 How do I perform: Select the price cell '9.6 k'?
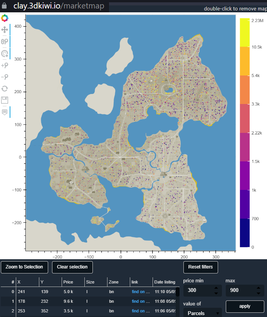(x=73, y=301)
